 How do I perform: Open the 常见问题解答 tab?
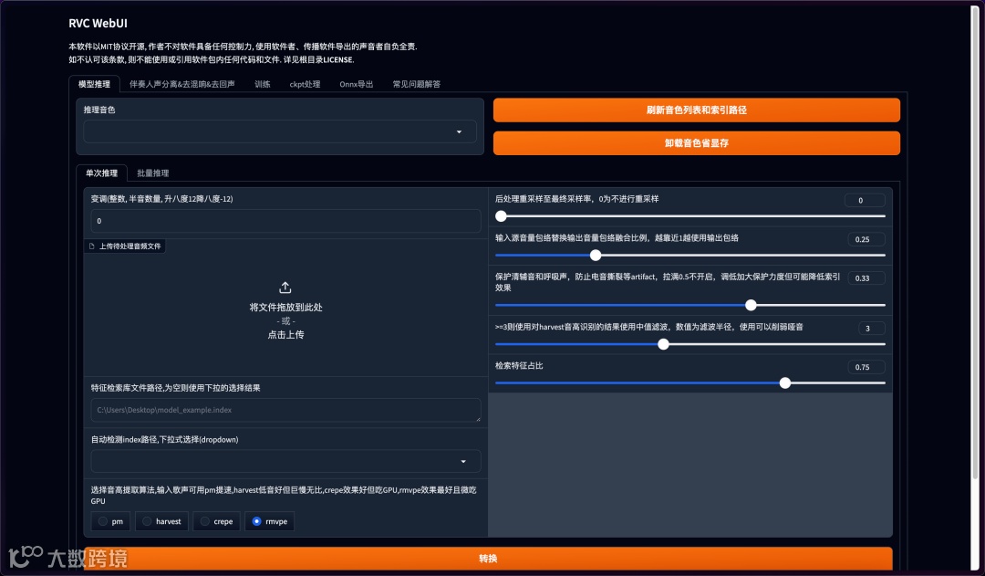(x=417, y=84)
